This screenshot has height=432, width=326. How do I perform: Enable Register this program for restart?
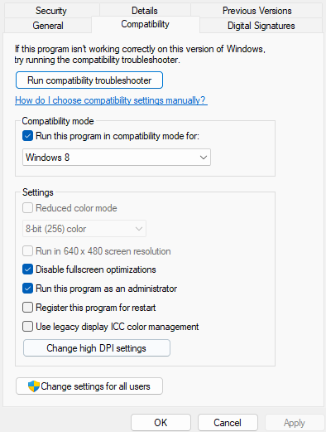[27, 308]
